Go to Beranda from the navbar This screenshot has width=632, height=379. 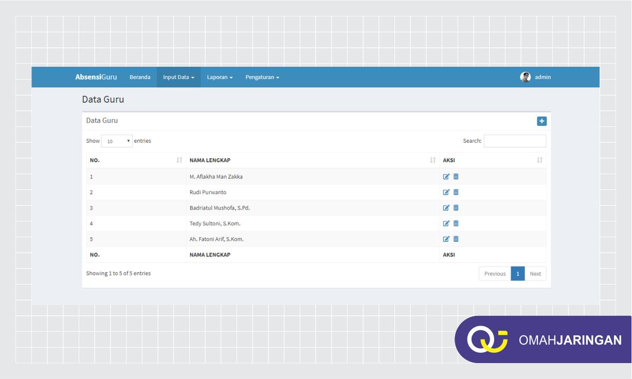140,77
